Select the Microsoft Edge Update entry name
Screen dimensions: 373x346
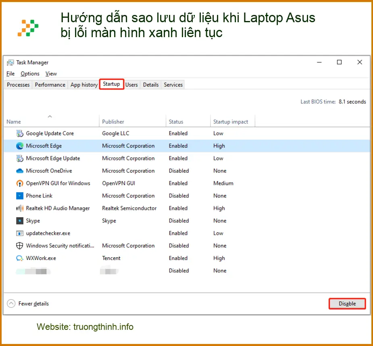click(53, 158)
